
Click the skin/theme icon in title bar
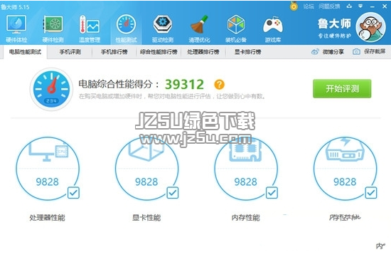[x=349, y=6]
